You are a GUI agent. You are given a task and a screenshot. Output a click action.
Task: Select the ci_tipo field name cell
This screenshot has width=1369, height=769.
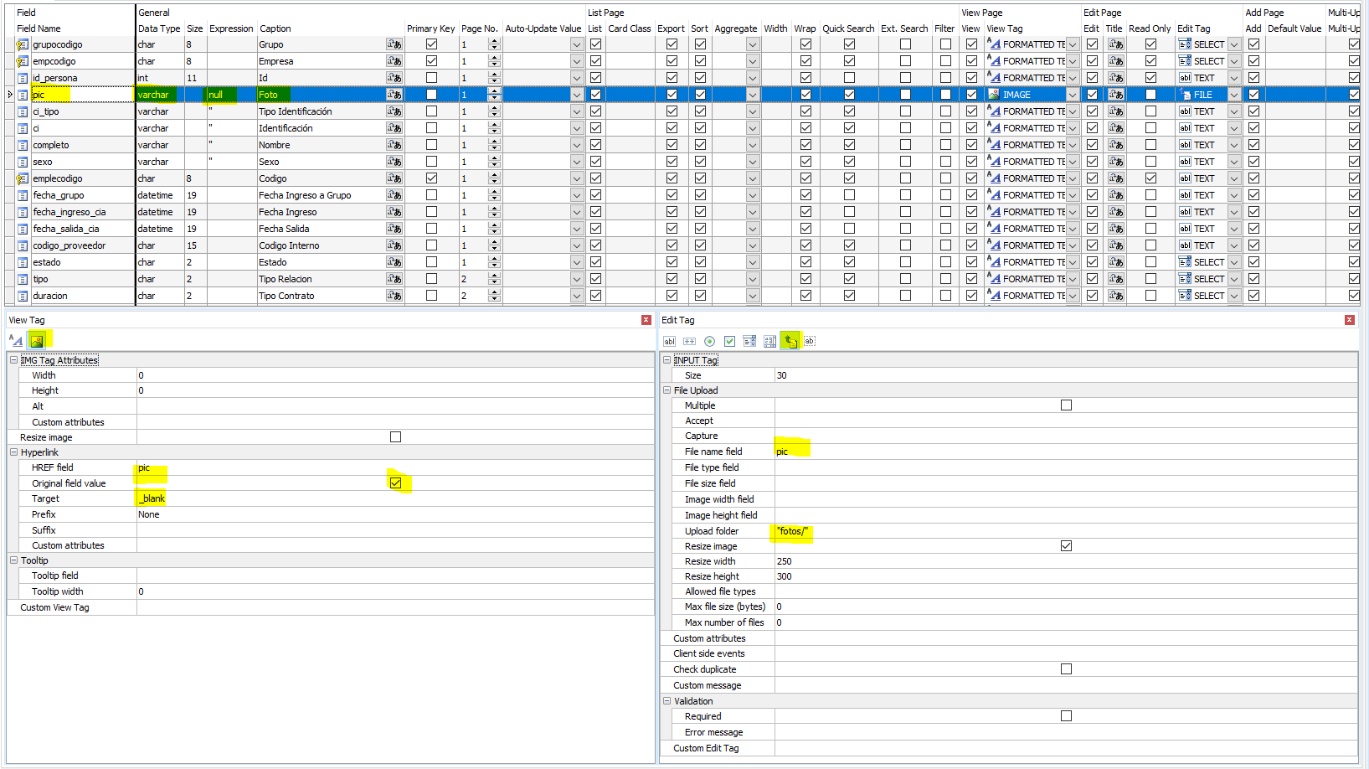click(82, 111)
